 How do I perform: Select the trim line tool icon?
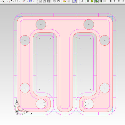(x=24, y=1)
